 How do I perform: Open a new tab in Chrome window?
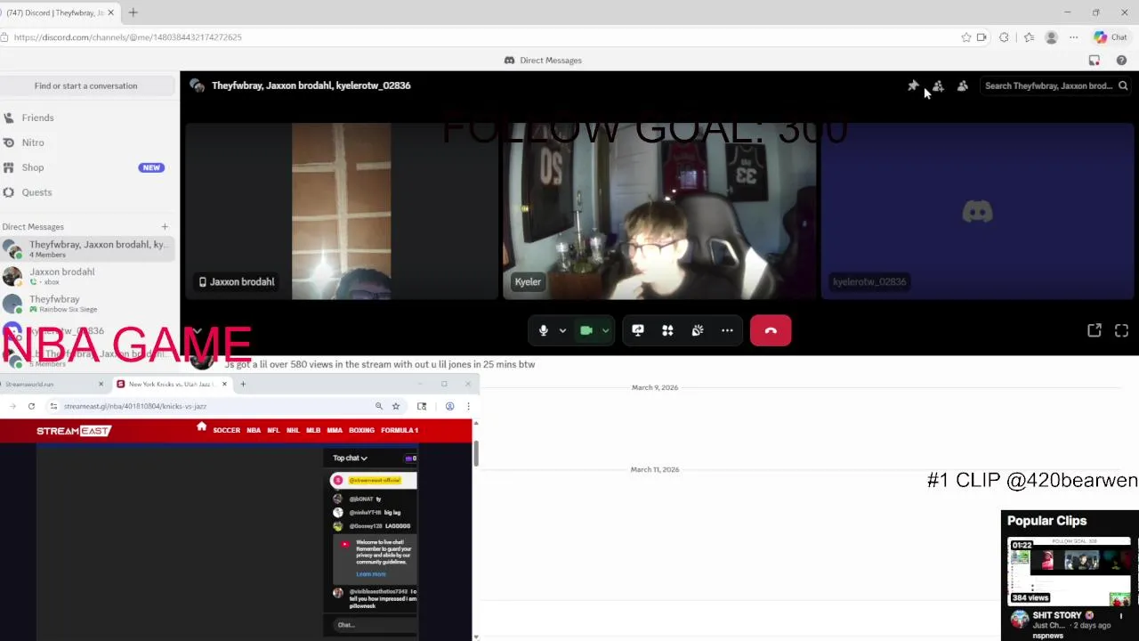[243, 385]
